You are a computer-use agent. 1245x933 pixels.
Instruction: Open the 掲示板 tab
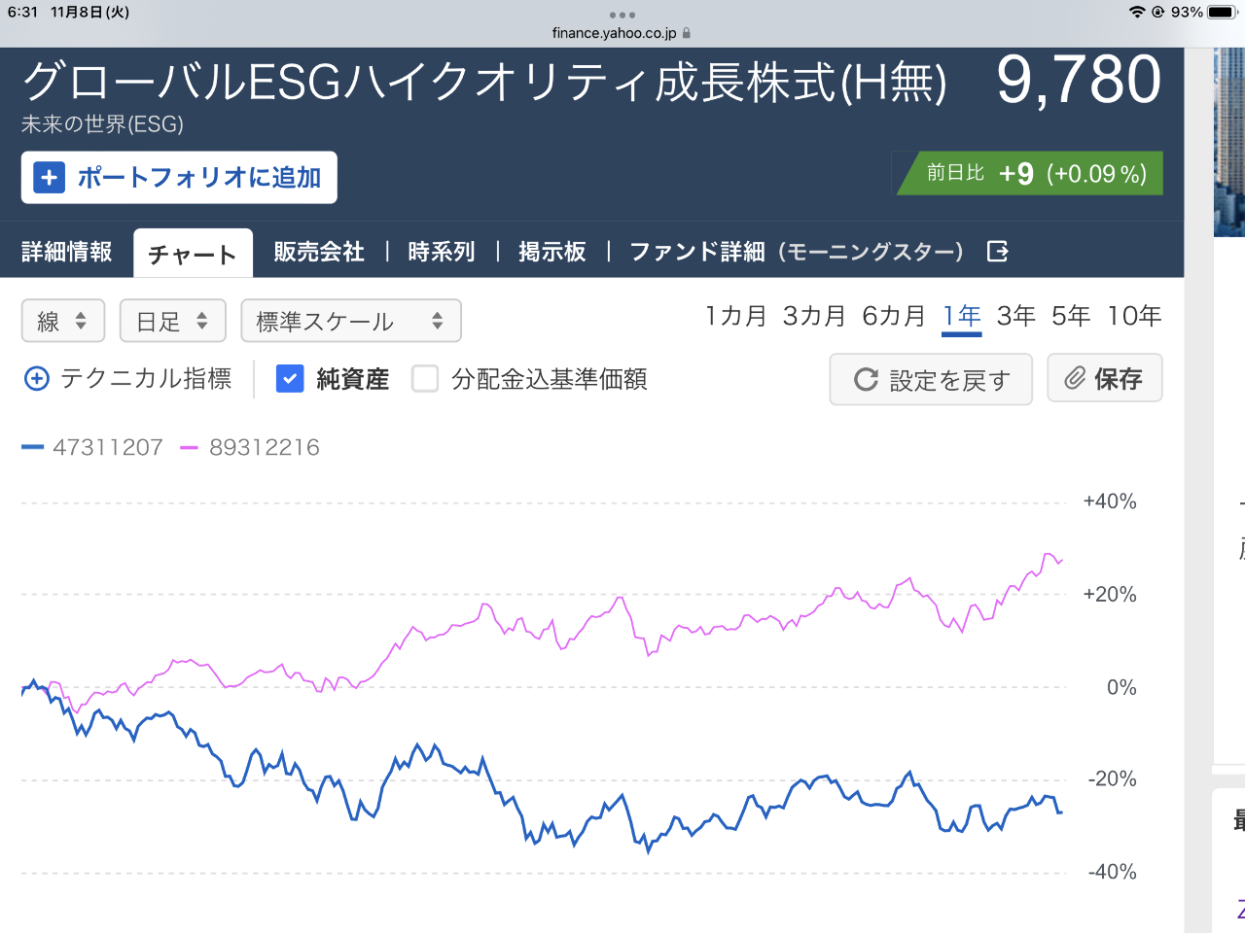[551, 252]
